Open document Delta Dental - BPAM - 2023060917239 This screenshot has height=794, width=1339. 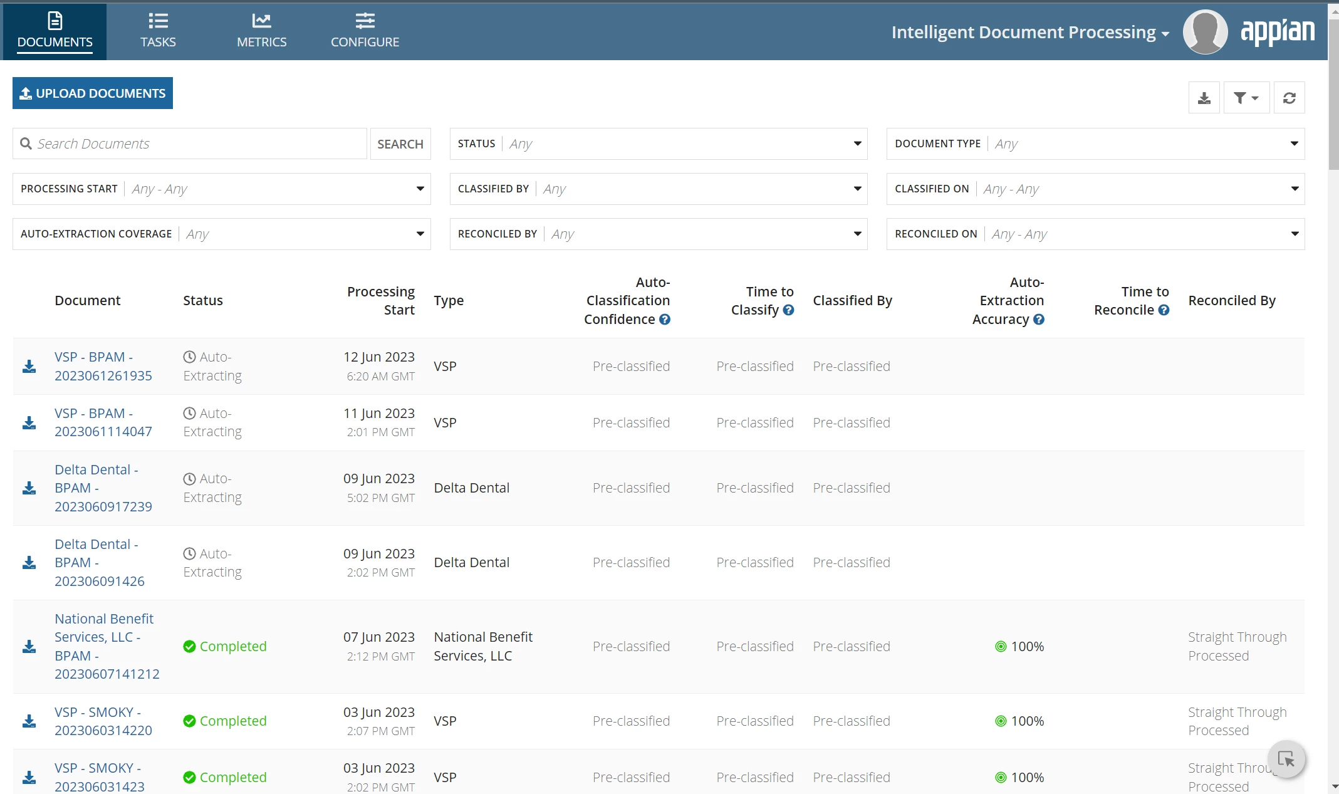pos(103,488)
